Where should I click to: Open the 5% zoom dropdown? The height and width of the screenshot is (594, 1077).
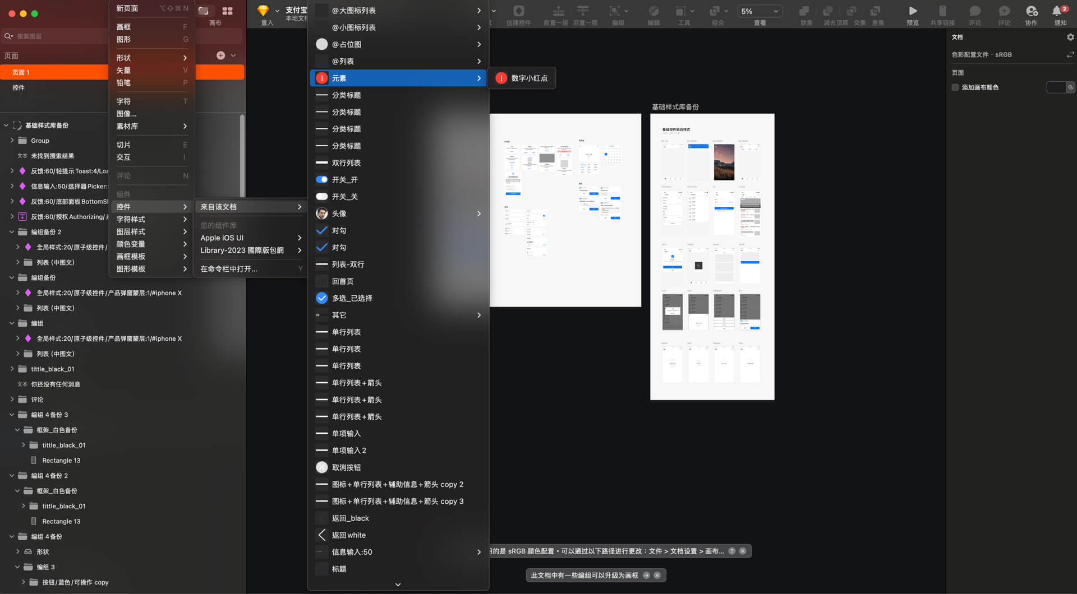tap(760, 11)
